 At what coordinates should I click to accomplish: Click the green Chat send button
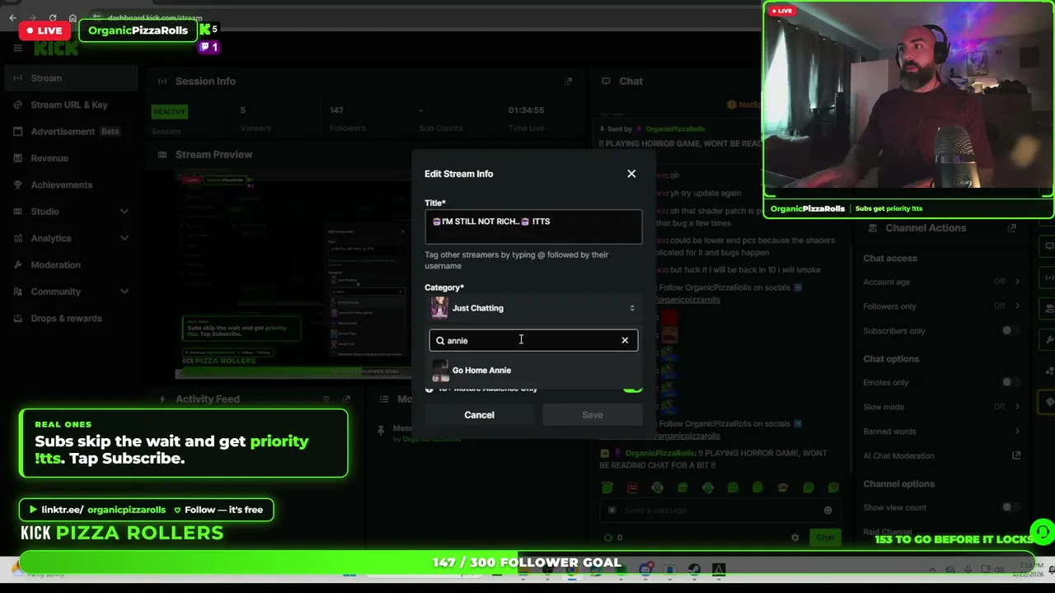(x=825, y=538)
